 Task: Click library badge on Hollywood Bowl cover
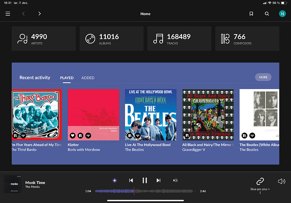(130, 135)
